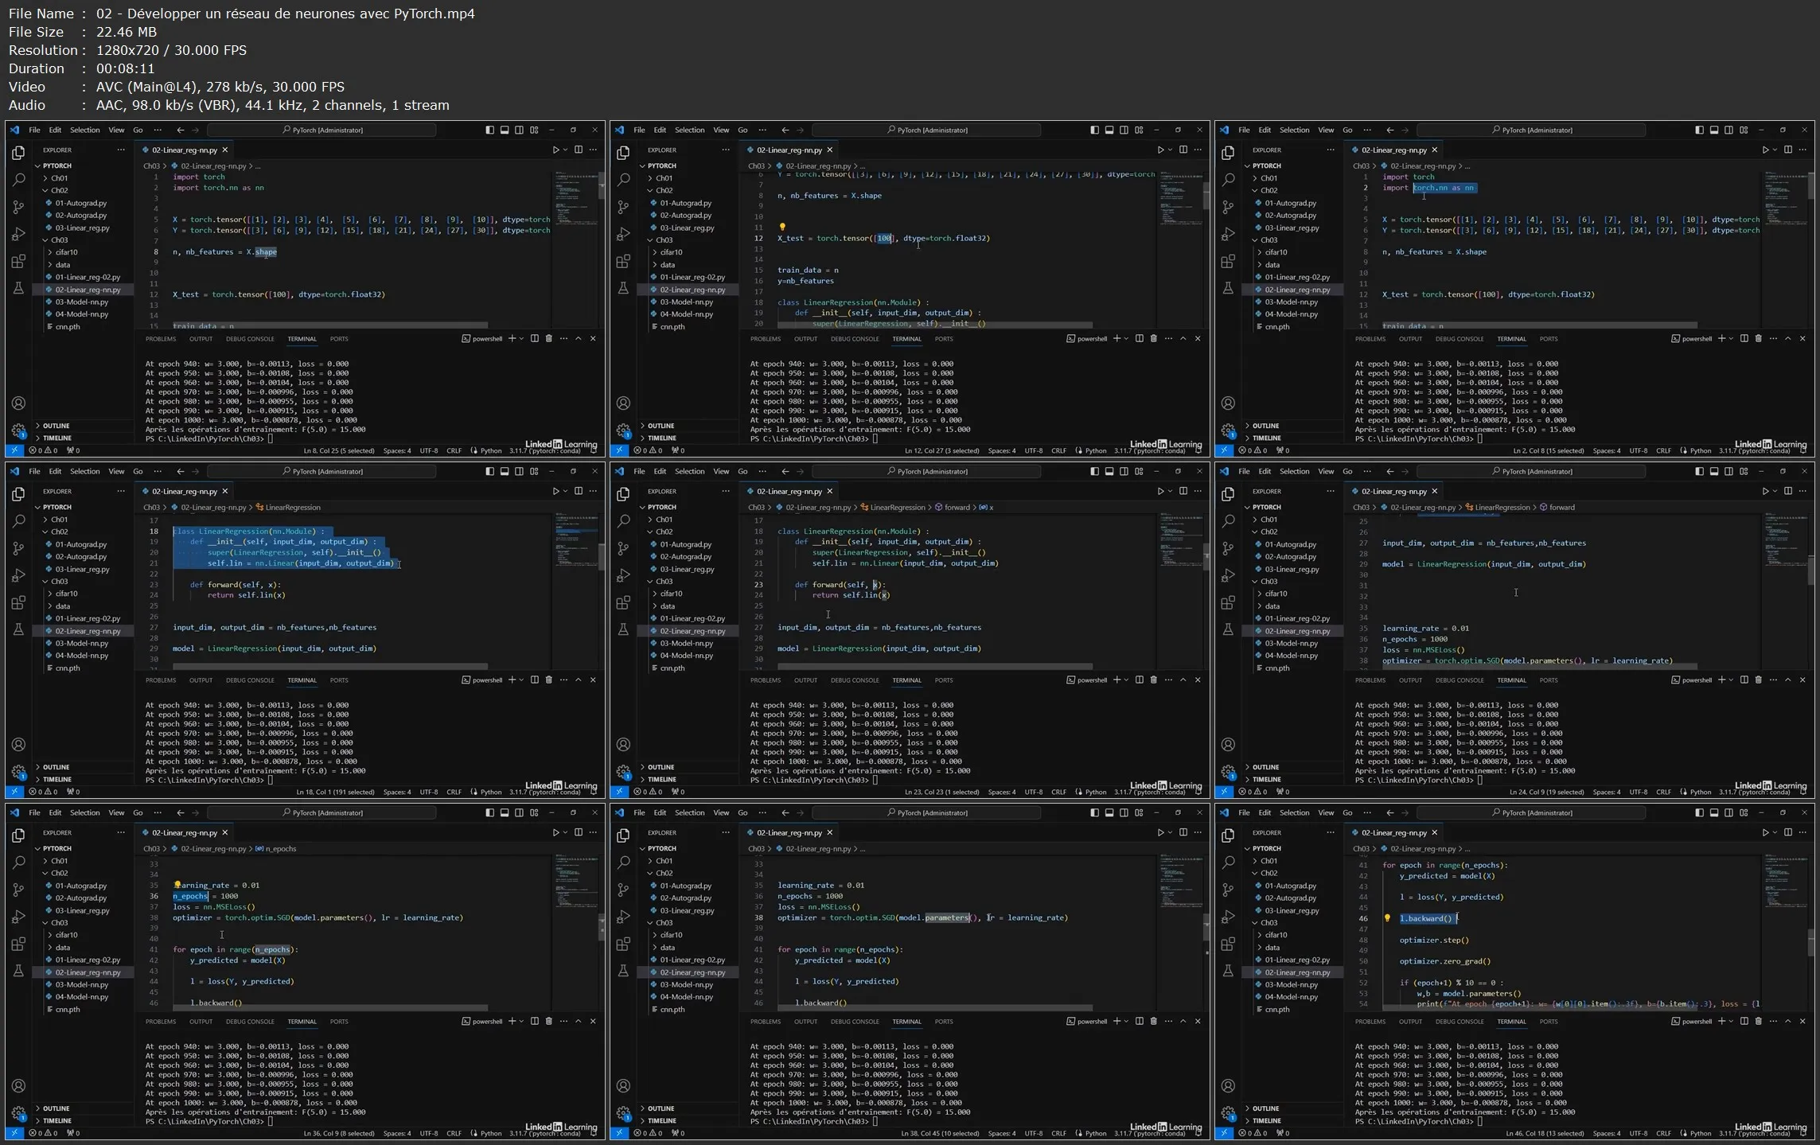The width and height of the screenshot is (1820, 1145).
Task: Open File menu in top-left frame
Action: point(34,130)
